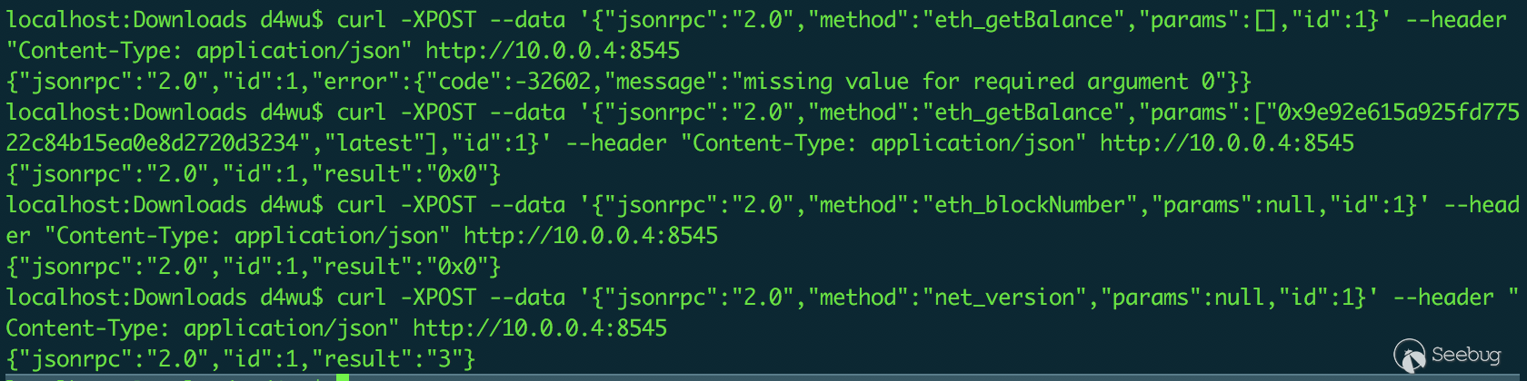Click the Seebug watermark text
Screen dimensions: 1527x381
click(1465, 355)
